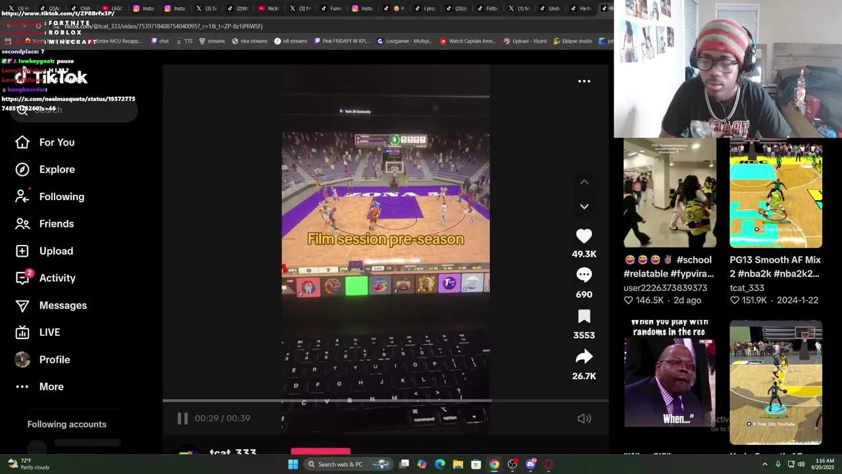
Task: Share the video via arrow icon
Action: pos(584,357)
